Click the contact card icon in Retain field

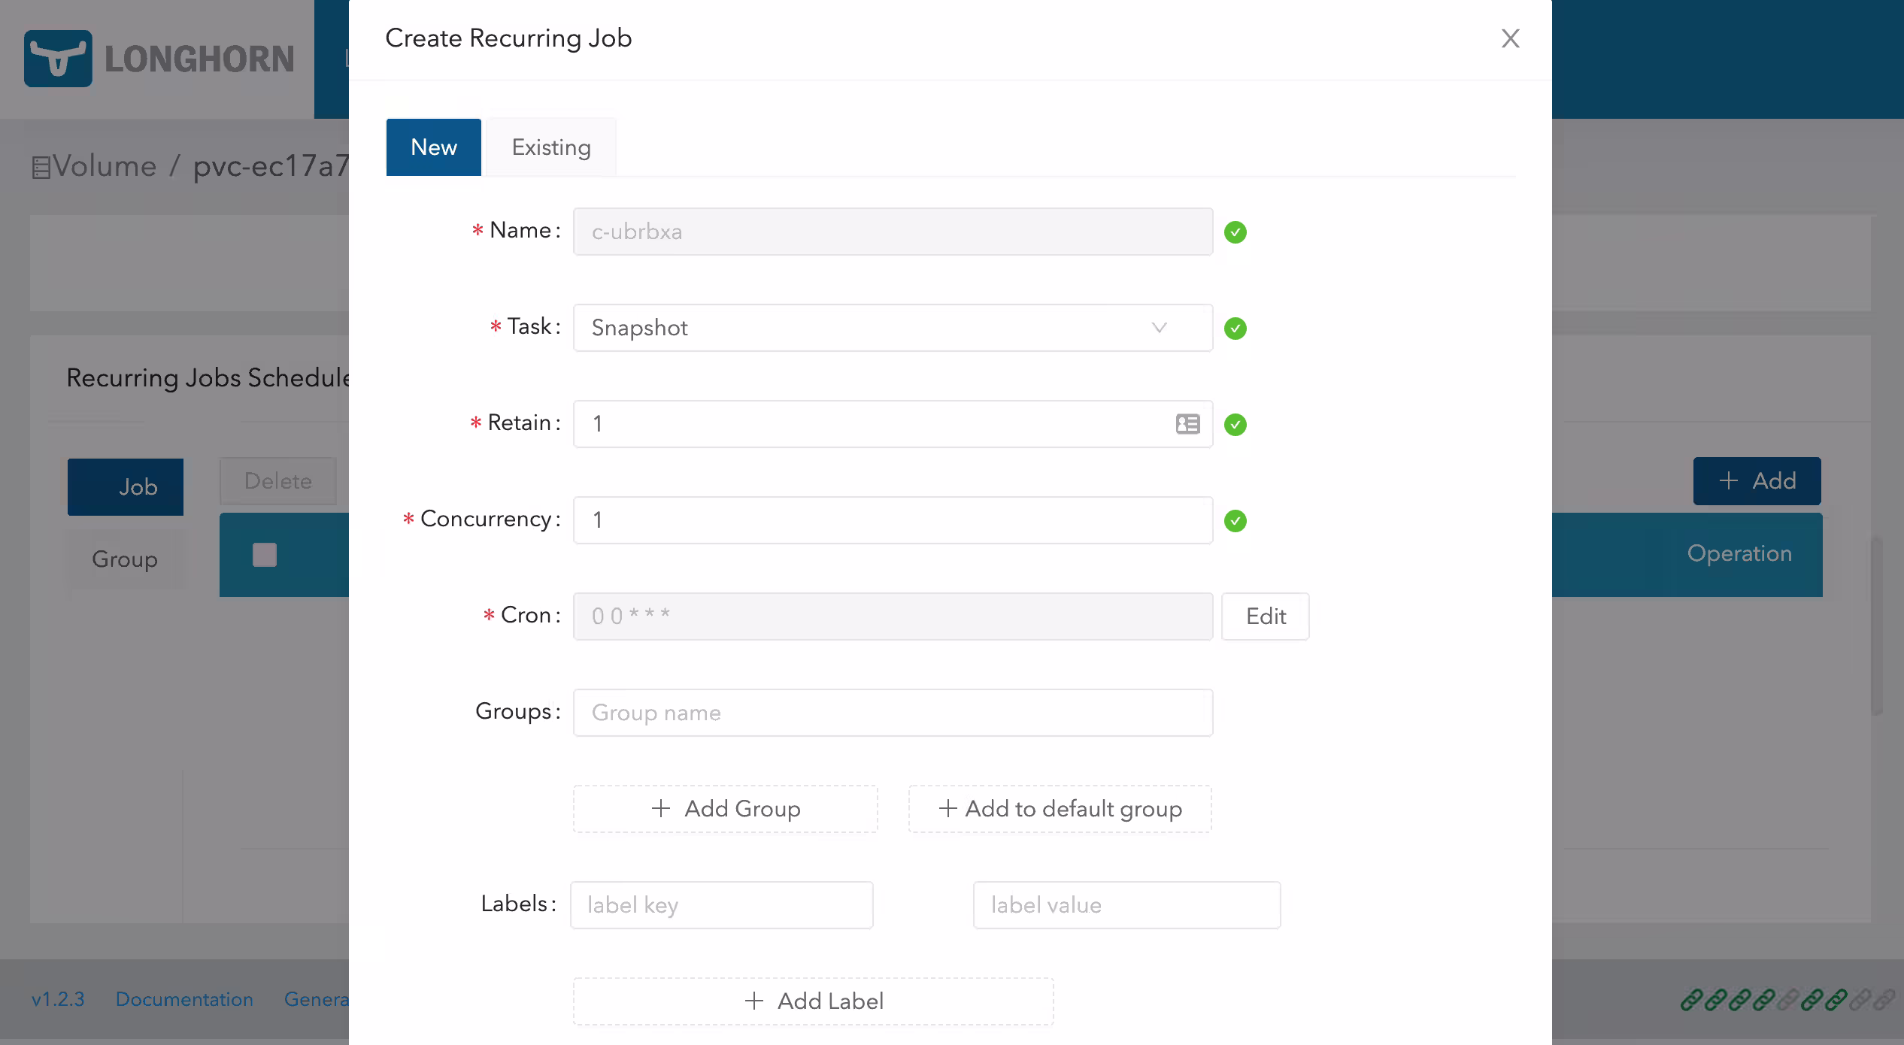pyautogui.click(x=1187, y=424)
